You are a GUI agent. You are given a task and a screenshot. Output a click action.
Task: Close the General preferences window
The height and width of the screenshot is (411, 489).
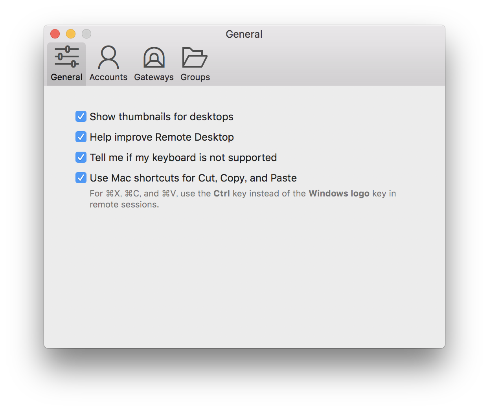click(x=55, y=34)
